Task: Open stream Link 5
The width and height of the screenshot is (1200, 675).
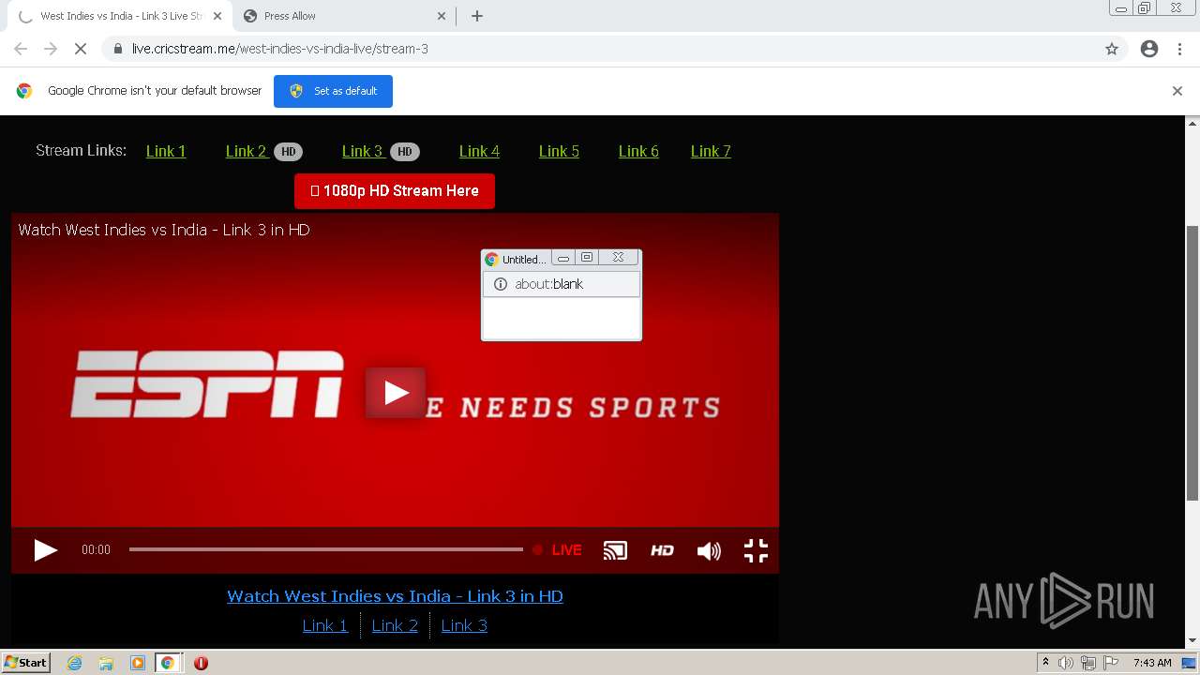Action: tap(559, 151)
